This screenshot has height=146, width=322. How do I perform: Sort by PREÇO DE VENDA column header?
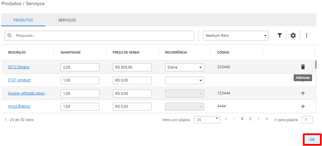point(126,53)
